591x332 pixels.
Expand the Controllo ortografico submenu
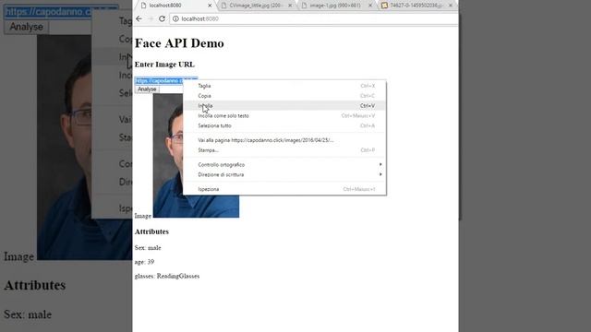284,165
